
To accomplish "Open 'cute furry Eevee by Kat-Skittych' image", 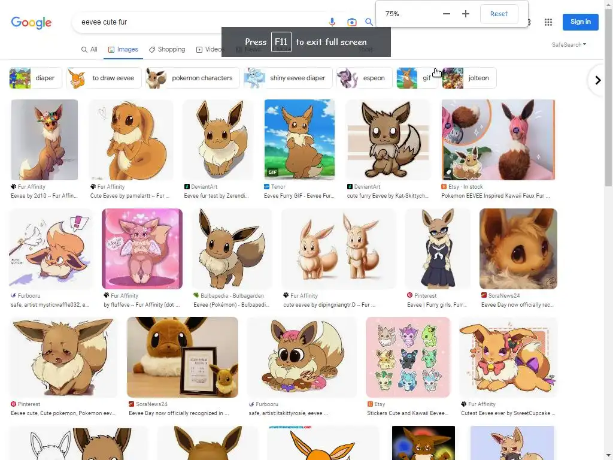I will [388, 140].
